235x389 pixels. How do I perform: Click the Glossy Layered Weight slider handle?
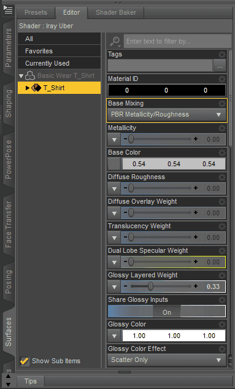point(150,287)
